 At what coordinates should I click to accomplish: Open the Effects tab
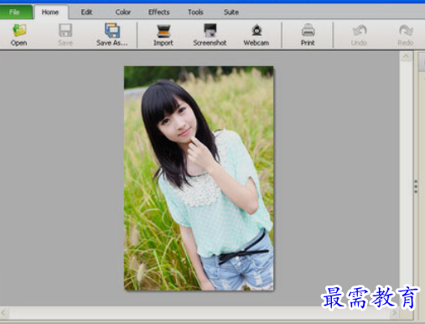pos(159,13)
